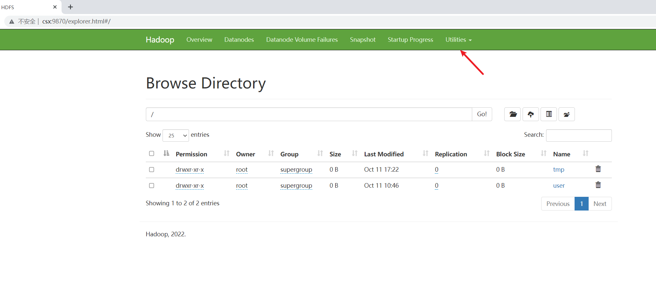Click 'Oct 11 10:46' modified time

pos(381,185)
